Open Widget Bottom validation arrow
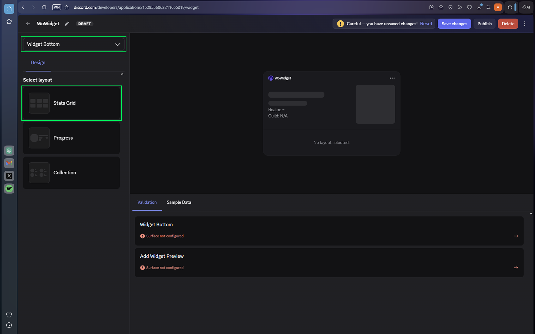Screen dimensions: 535x334 pyautogui.click(x=516, y=236)
